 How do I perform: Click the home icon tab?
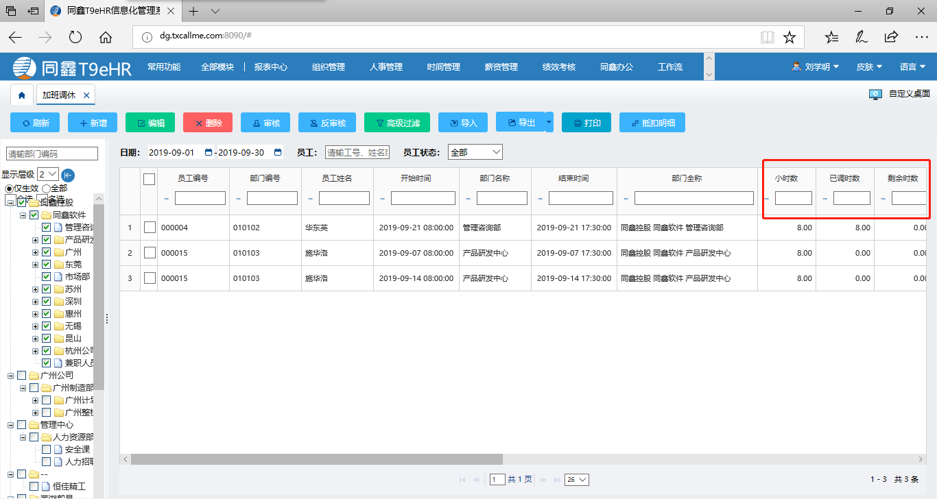(x=21, y=95)
